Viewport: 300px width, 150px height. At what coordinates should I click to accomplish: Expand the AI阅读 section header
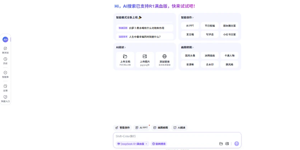click(121, 47)
